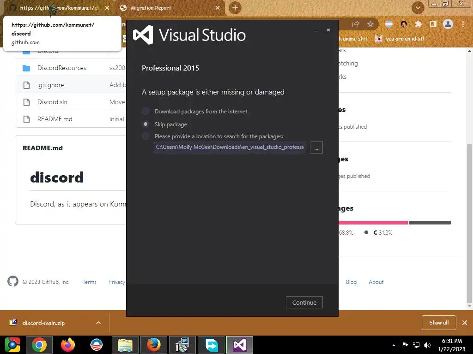Open the Chrome three-dot menu
Viewport: 473px width, 354px height.
click(463, 24)
